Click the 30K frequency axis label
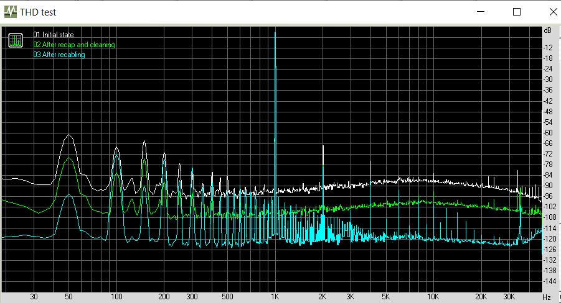Image resolution: width=561 pixels, height=303 pixels. [509, 297]
